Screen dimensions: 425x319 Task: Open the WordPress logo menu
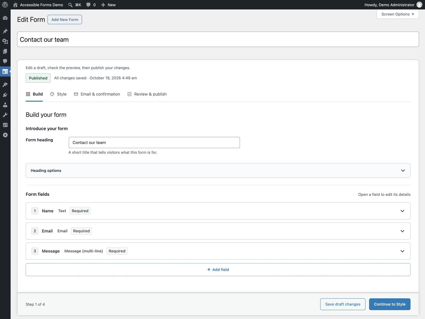coord(5,5)
